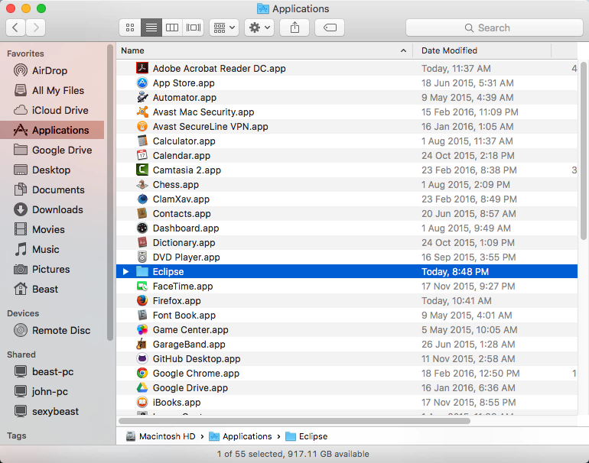Image resolution: width=589 pixels, height=463 pixels.
Task: Open Movies in the sidebar
Action: [x=52, y=229]
